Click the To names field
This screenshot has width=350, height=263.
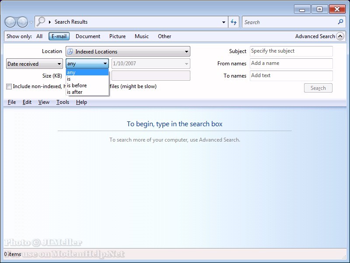(x=291, y=75)
